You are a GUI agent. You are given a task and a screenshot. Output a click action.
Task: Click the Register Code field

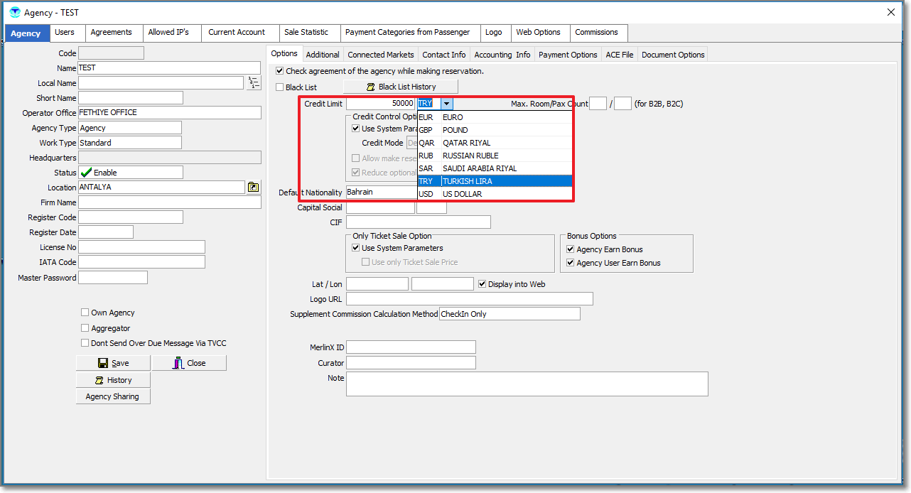pyautogui.click(x=131, y=217)
